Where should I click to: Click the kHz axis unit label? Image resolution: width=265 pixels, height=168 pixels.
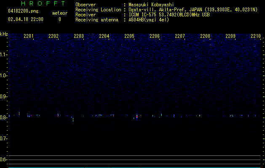4,34
